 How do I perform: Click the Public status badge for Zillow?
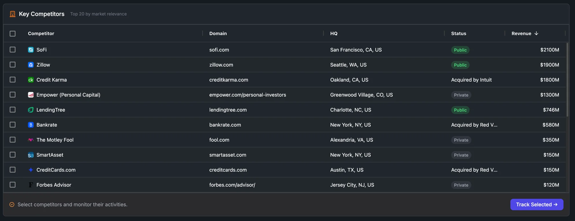click(460, 65)
